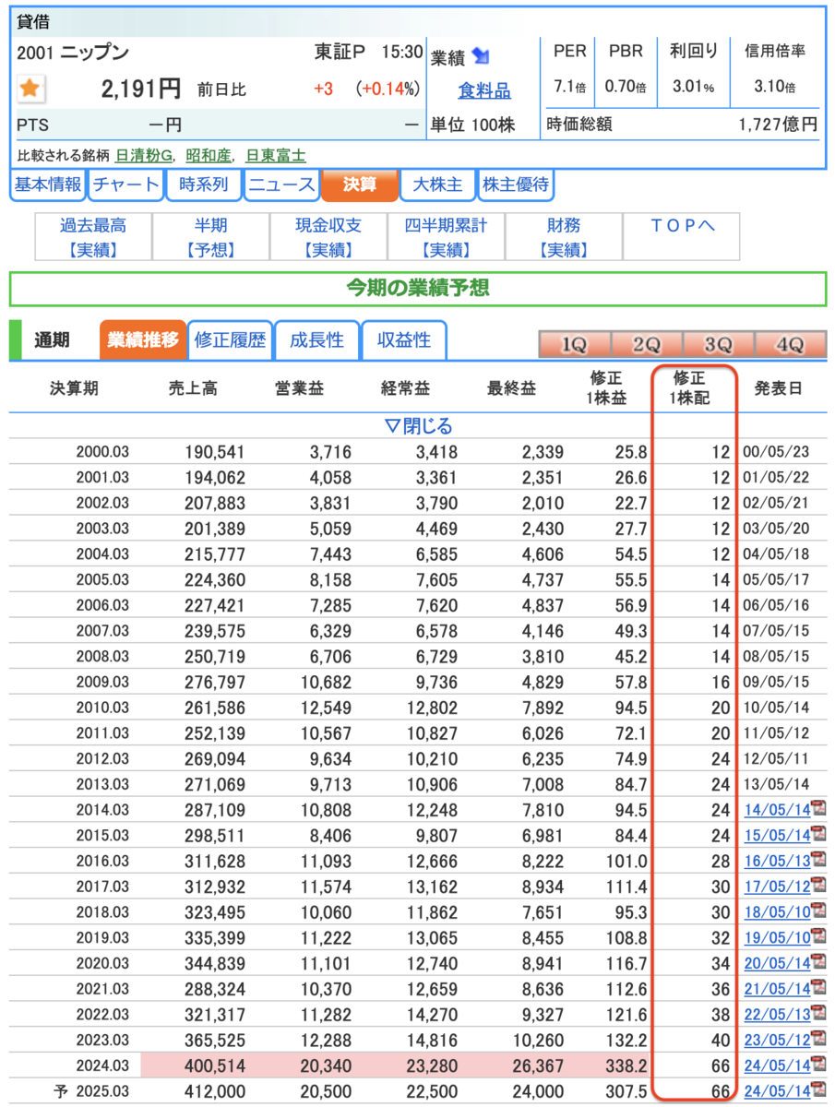Open compared stock 昭和産
Image resolution: width=835 pixels, height=1107 pixels.
pyautogui.click(x=209, y=155)
